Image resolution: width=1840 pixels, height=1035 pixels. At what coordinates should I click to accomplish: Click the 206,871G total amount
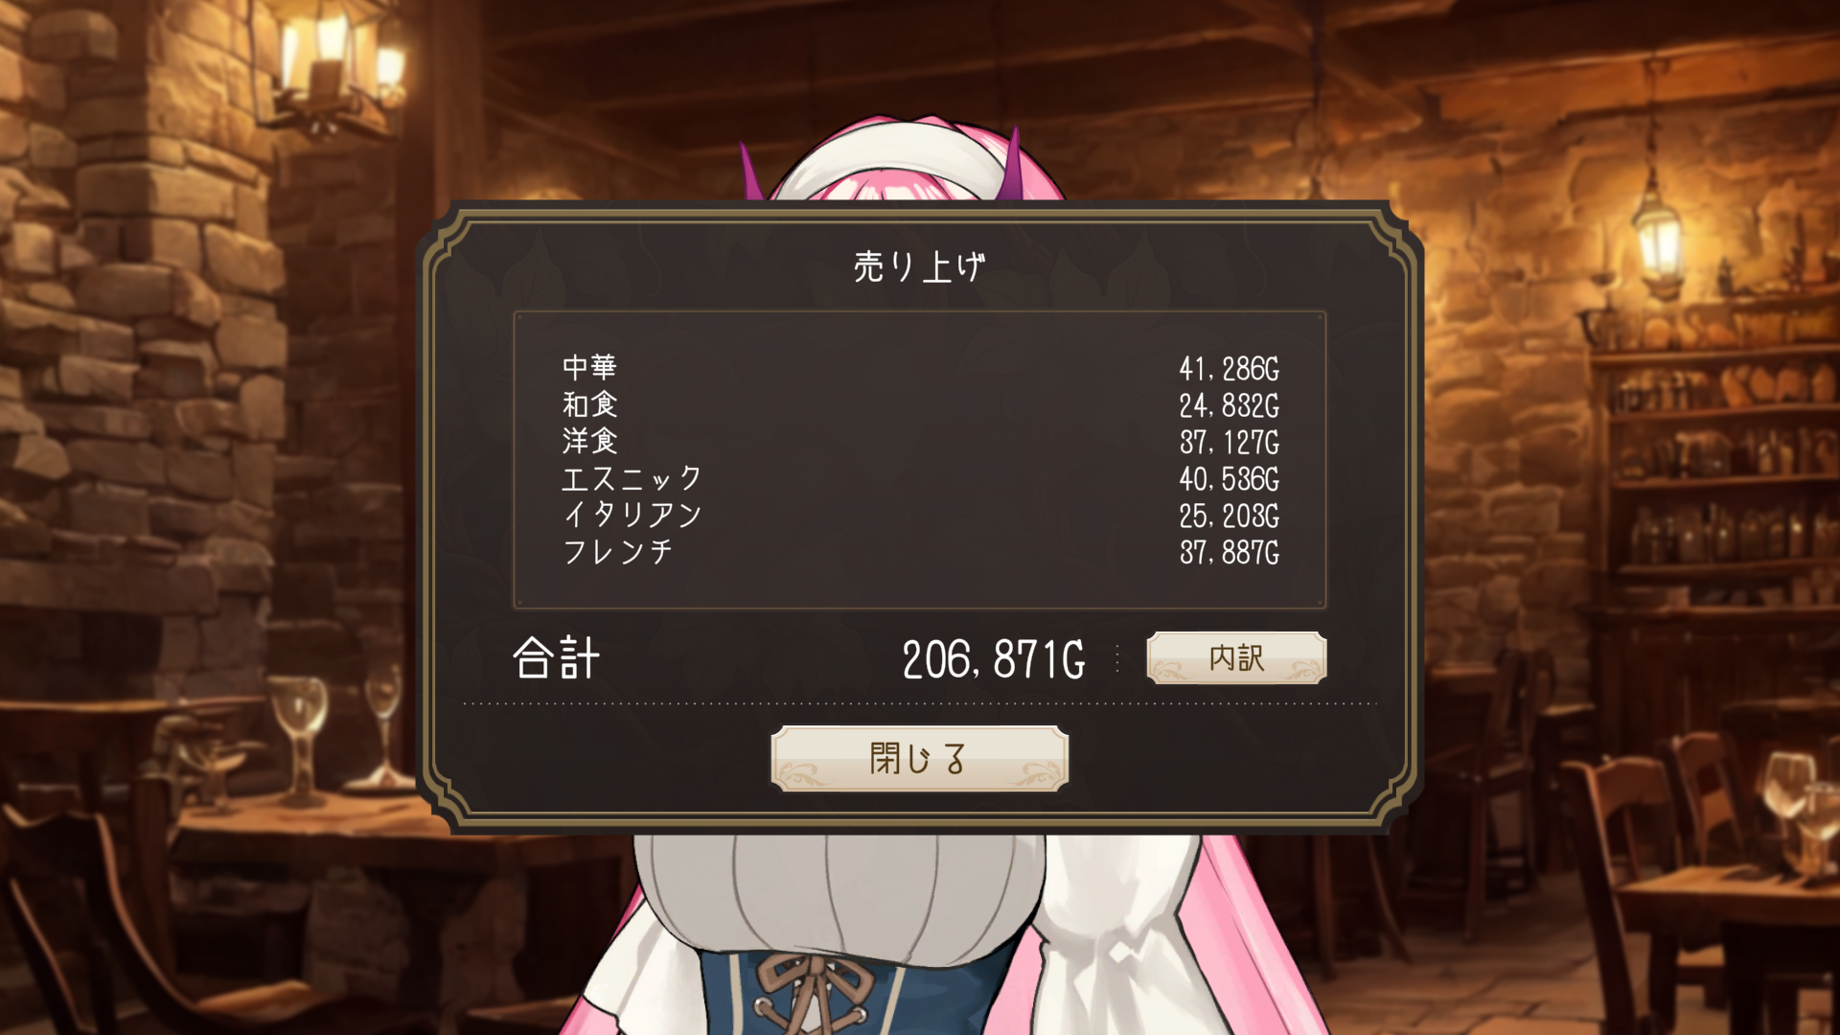[994, 660]
